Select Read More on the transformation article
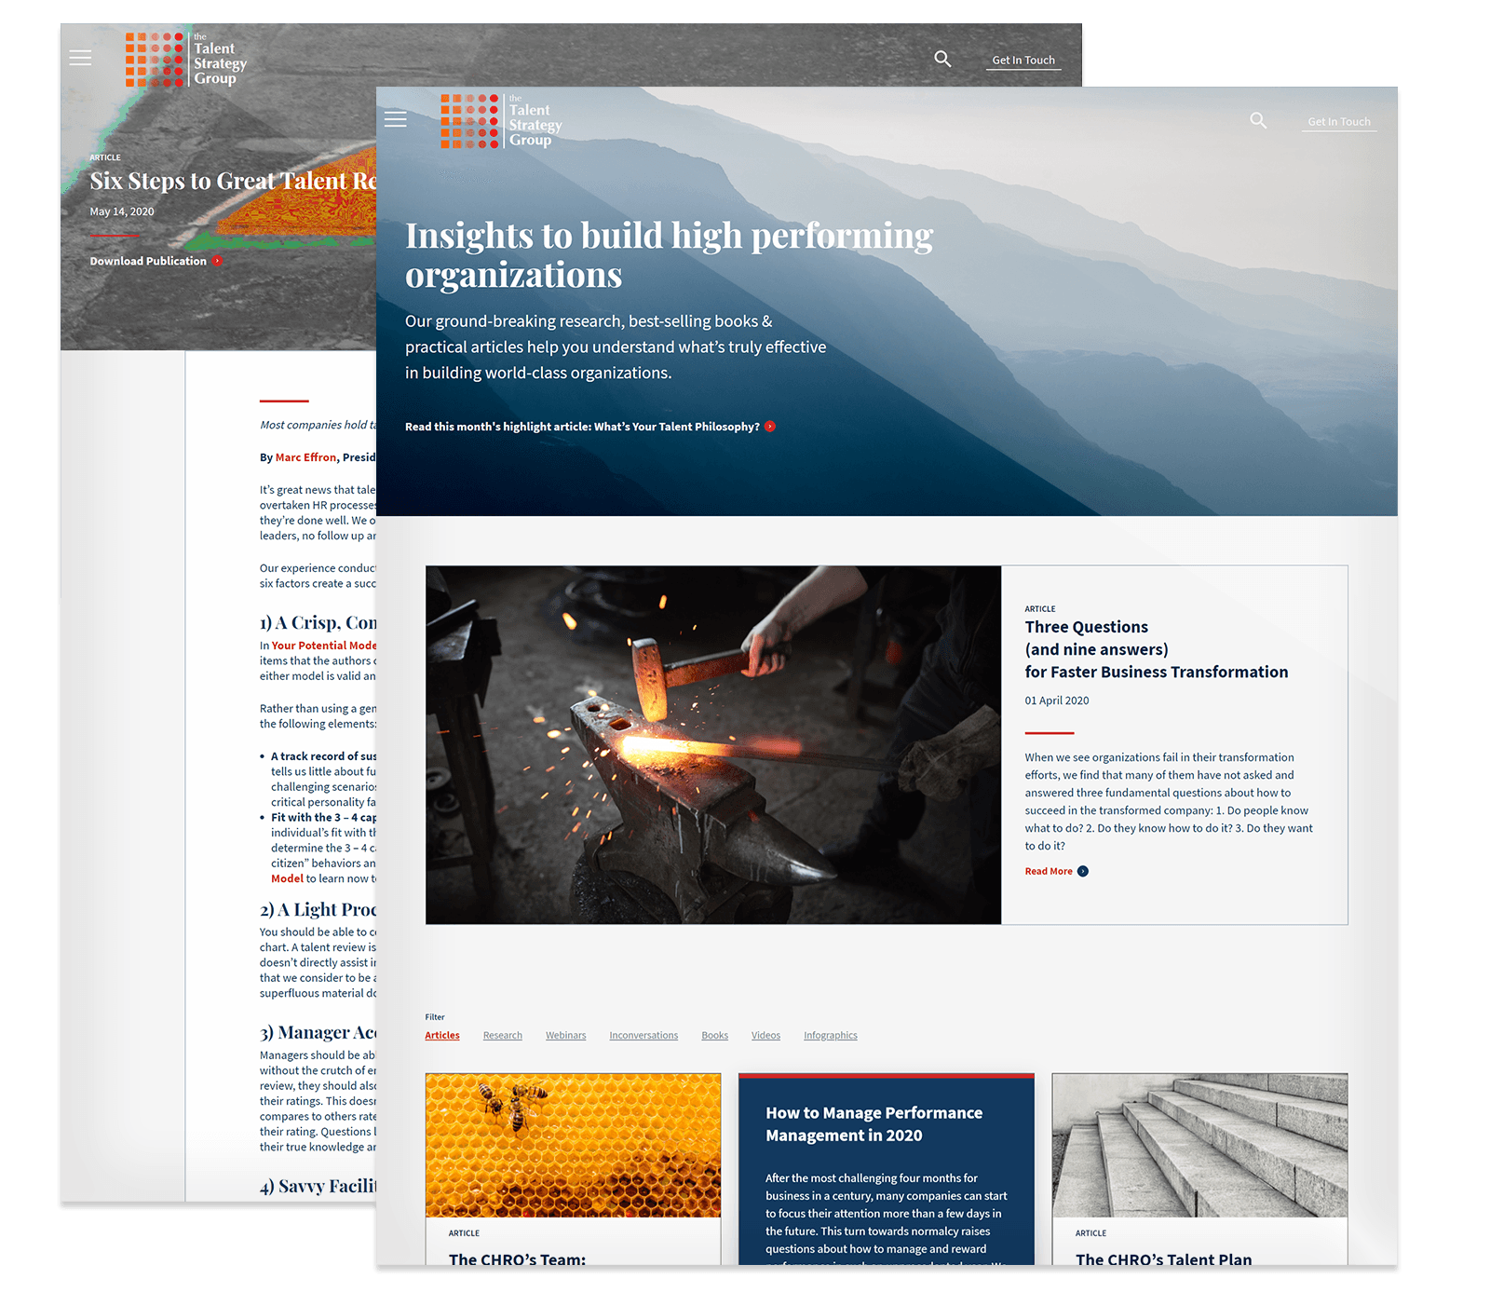The height and width of the screenshot is (1292, 1490). click(x=1049, y=871)
